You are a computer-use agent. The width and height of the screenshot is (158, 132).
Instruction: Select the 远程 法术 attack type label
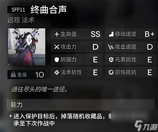click(21, 20)
